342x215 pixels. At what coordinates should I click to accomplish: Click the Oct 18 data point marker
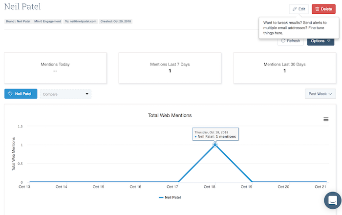pyautogui.click(x=215, y=145)
